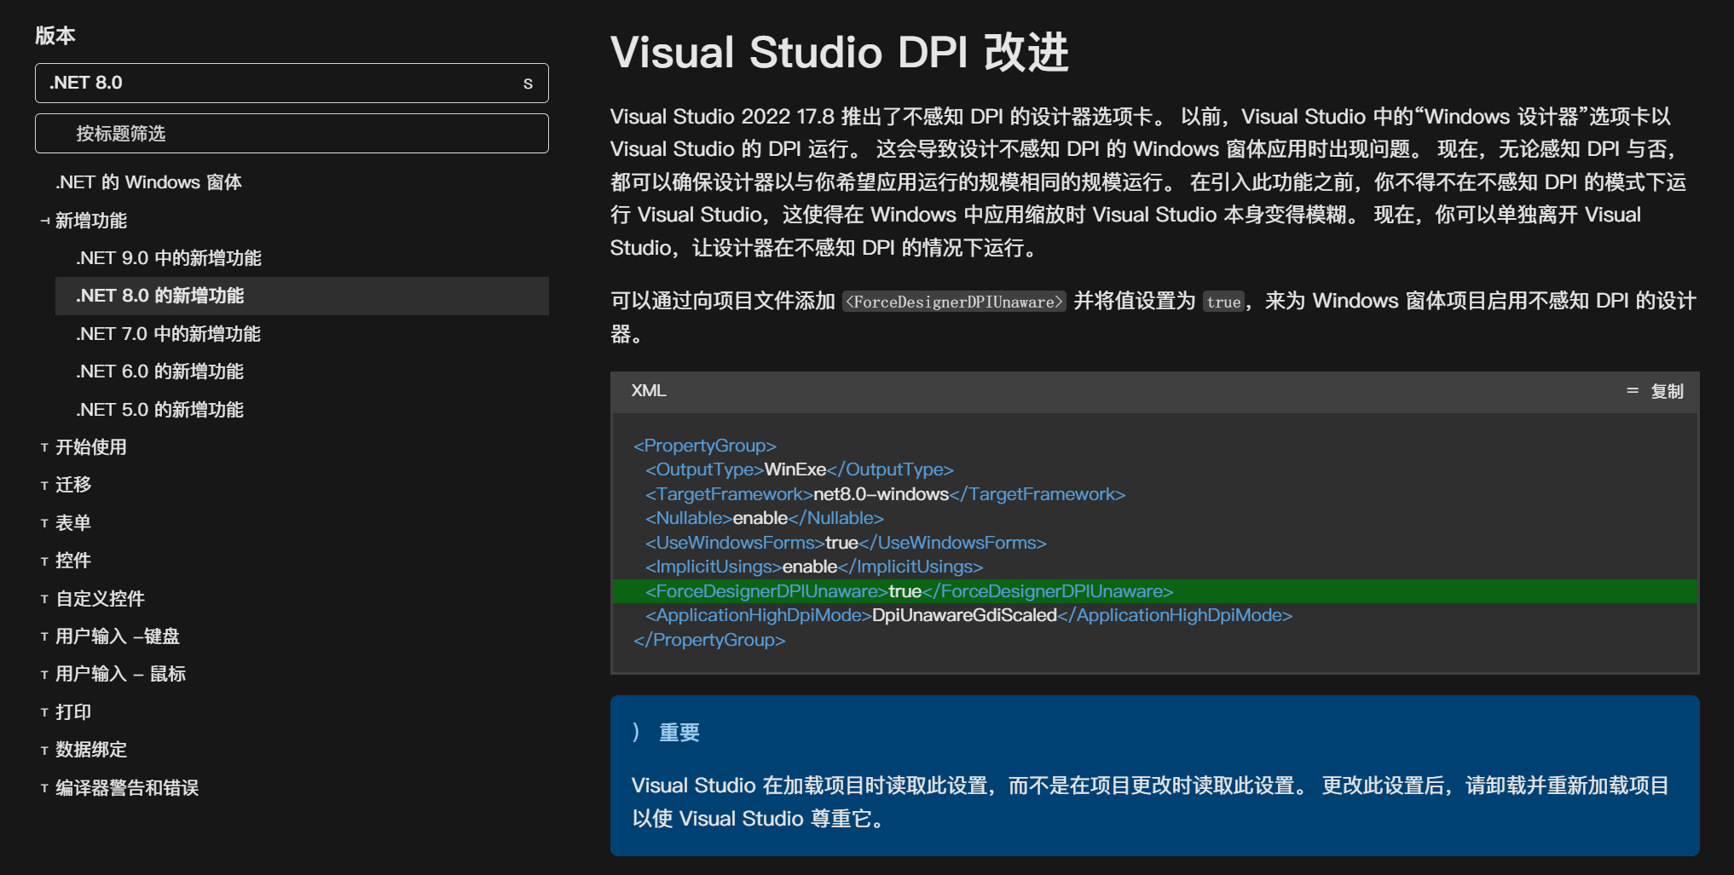
Task: Click the copy icon beside 复制
Action: [1633, 390]
